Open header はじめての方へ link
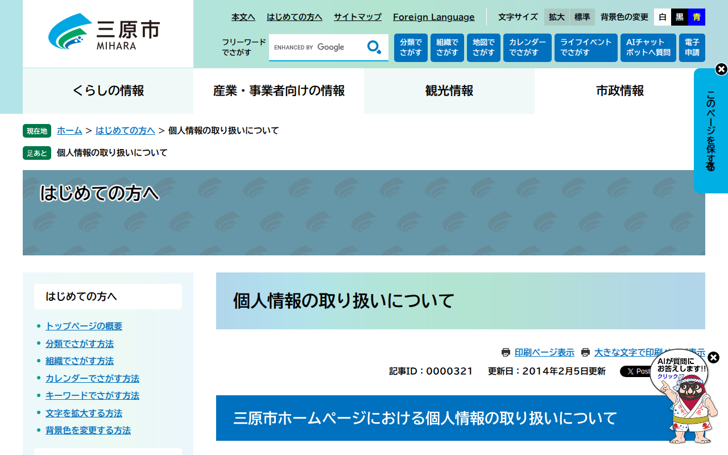 click(295, 17)
